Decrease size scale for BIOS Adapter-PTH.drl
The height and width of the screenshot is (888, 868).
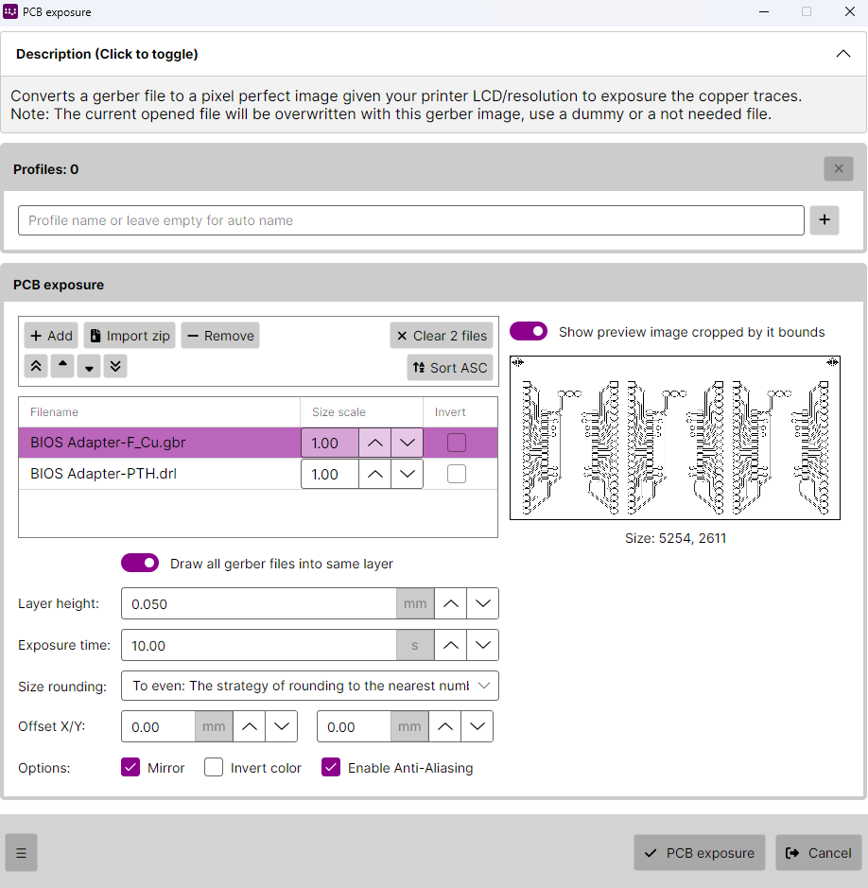click(x=408, y=474)
